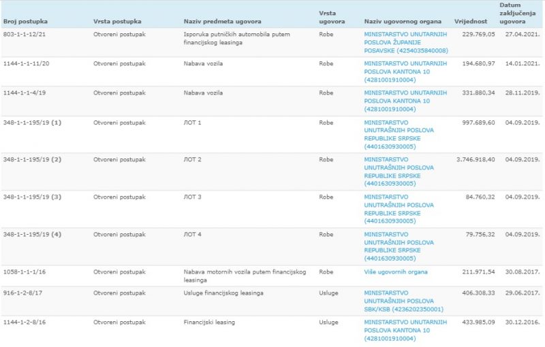545x347 pixels.
Task: Open the contracting authority link for ЛОТ 2
Action: [x=399, y=173]
